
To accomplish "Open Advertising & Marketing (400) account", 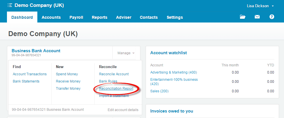I will point(173,72).
